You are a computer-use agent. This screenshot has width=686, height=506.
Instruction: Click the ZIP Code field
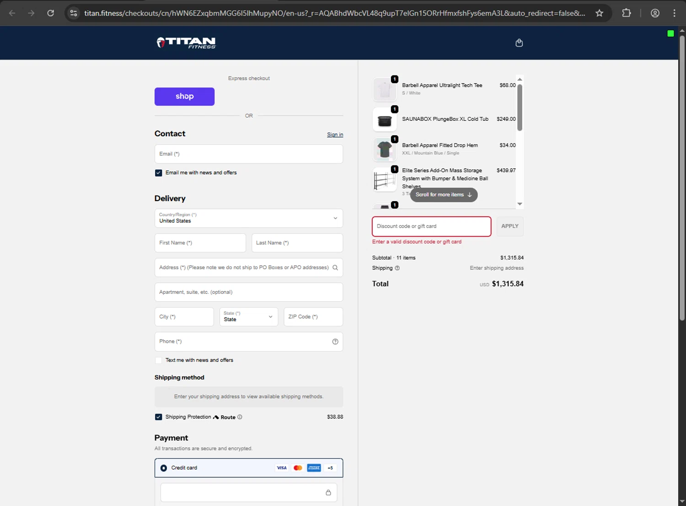click(x=313, y=317)
